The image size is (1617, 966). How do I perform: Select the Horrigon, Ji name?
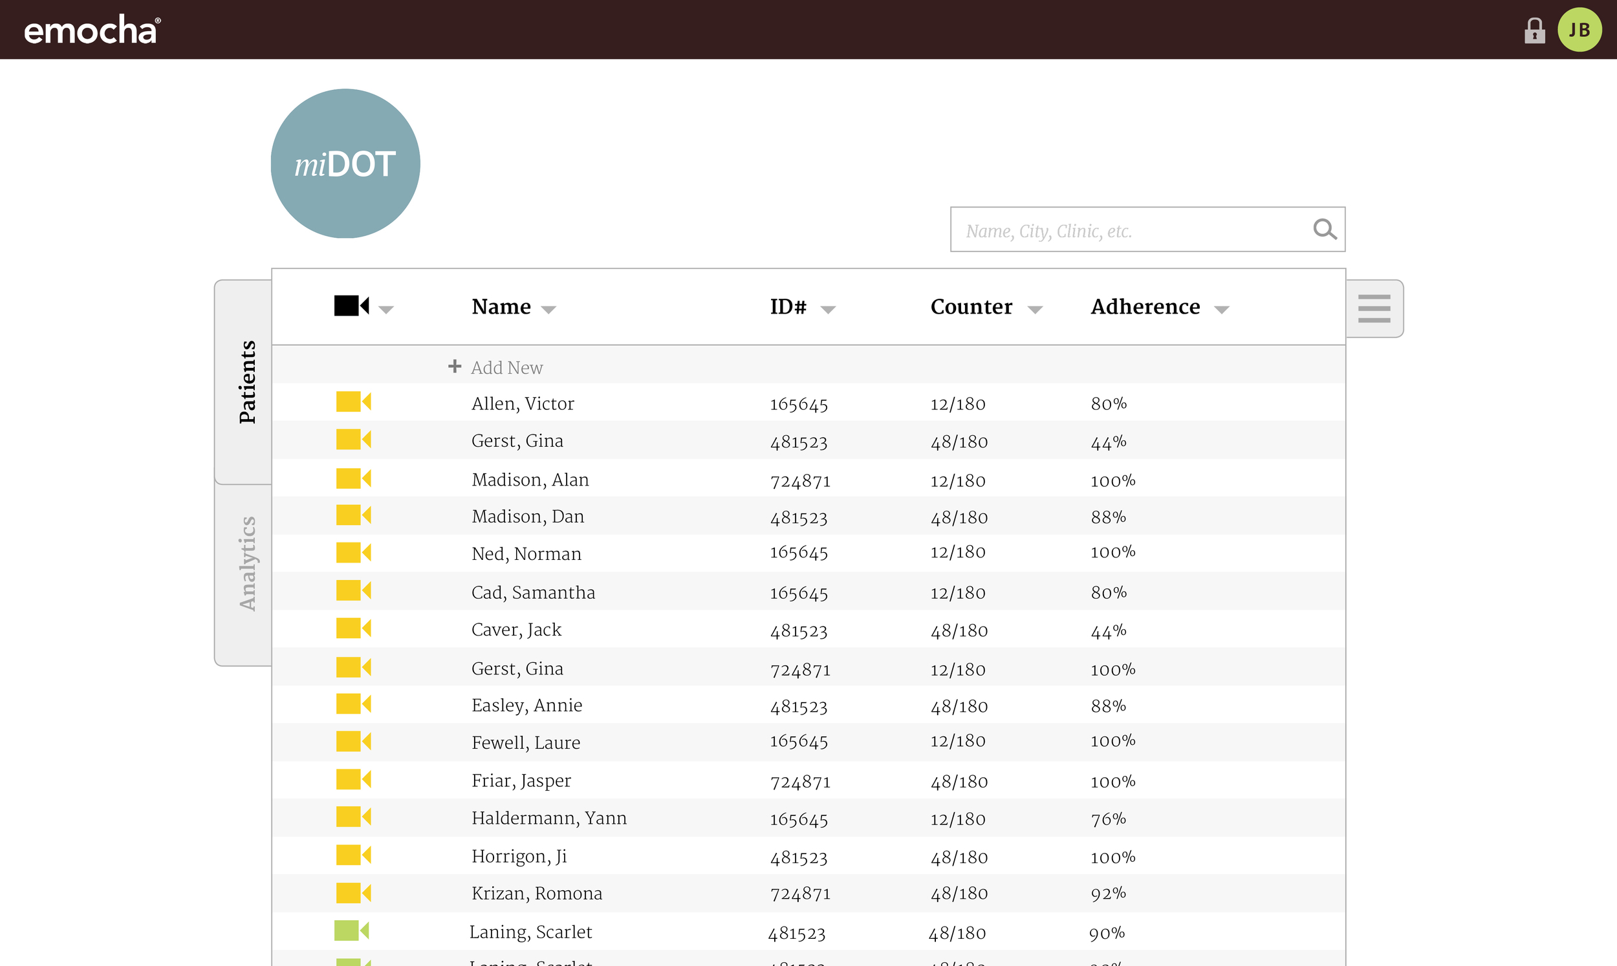click(519, 856)
